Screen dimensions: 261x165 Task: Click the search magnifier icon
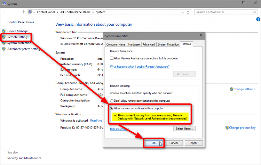(254, 12)
